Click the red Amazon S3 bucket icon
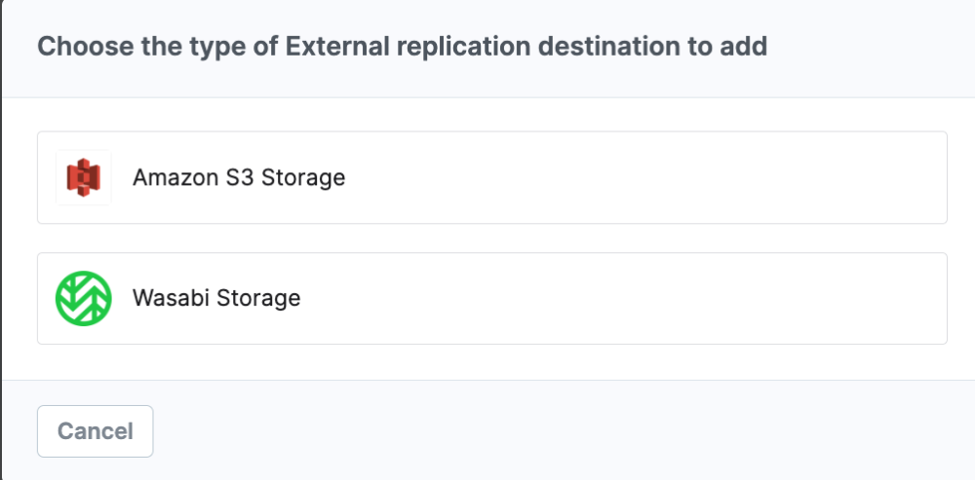 [x=83, y=177]
